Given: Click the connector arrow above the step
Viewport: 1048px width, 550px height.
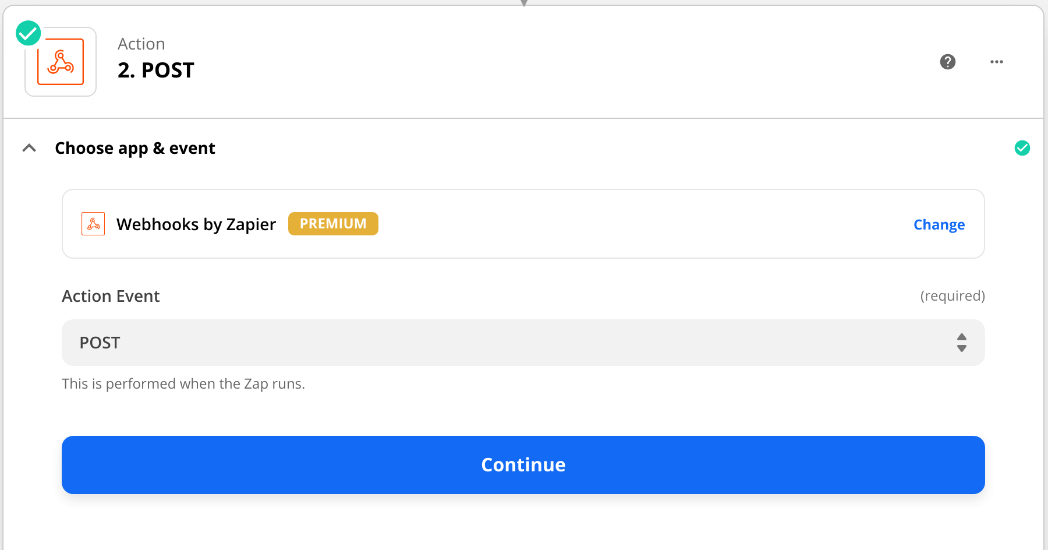Looking at the screenshot, I should (x=524, y=3).
